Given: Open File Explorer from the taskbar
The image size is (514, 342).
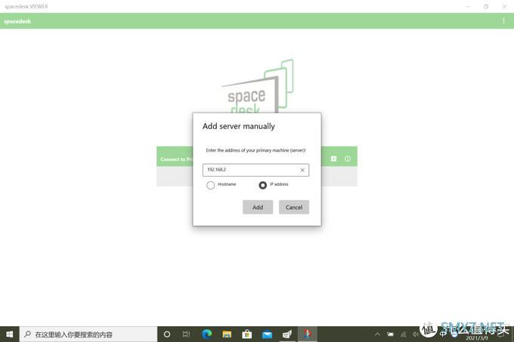Looking at the screenshot, I should [227, 334].
